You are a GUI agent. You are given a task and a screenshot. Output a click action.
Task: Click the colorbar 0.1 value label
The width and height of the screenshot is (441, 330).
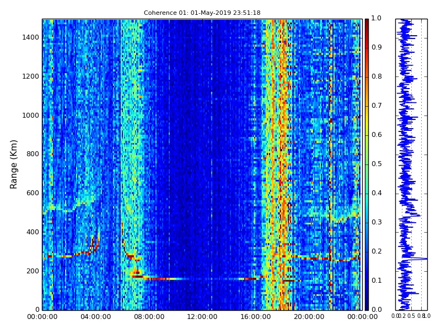(377, 280)
